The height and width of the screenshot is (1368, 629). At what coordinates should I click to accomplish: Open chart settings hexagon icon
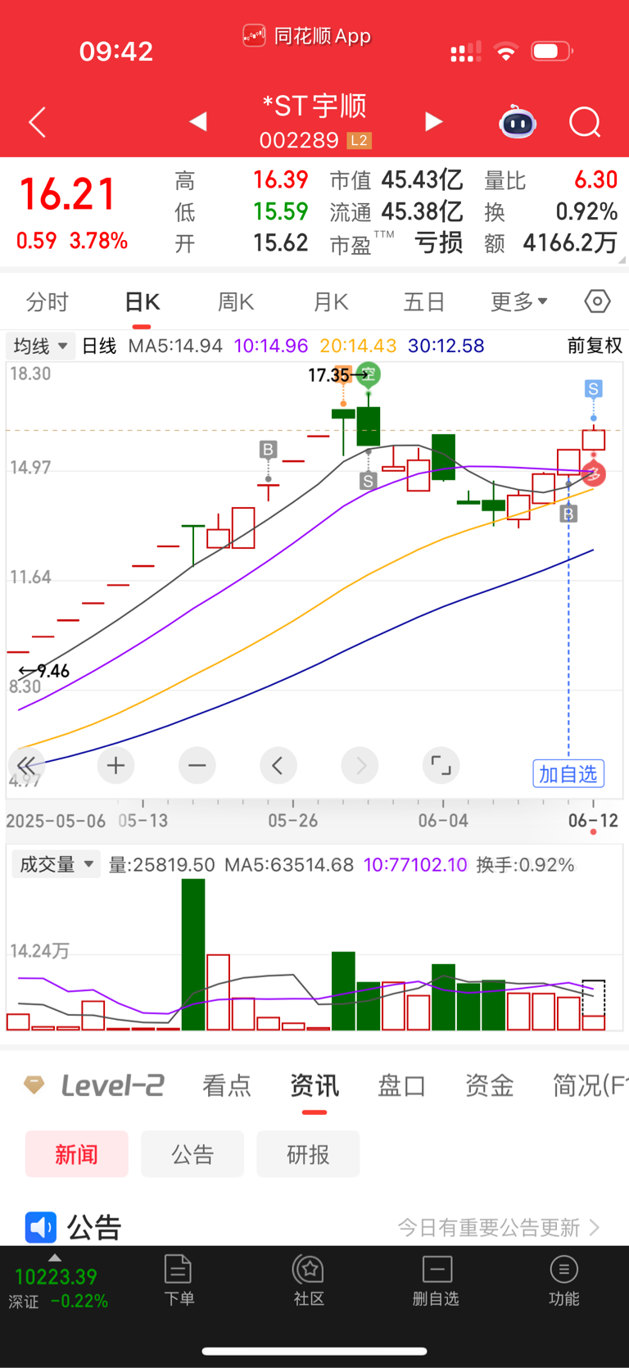pyautogui.click(x=598, y=301)
